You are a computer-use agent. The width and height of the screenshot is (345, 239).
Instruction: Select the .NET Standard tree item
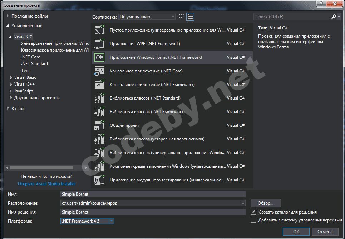(34, 64)
